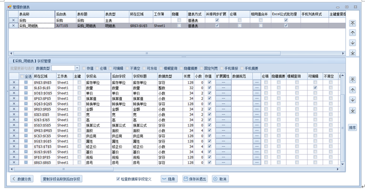Move selected field to top of field list
Screen dimensions: 365x189
coord(353,80)
